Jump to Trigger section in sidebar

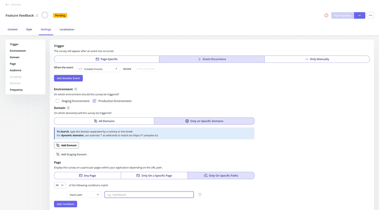[14, 44]
